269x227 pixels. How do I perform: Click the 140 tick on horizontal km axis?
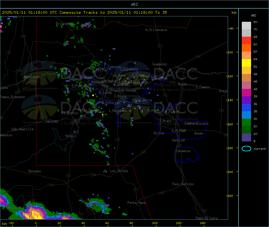pyautogui.click(x=203, y=223)
